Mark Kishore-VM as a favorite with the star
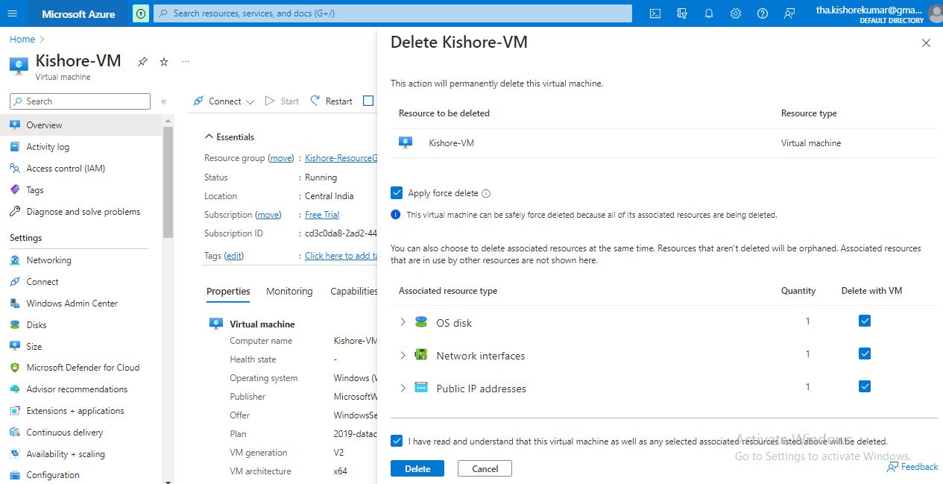The image size is (943, 484). (x=164, y=62)
